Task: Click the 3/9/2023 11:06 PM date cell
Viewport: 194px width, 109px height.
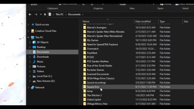Action: point(145,83)
